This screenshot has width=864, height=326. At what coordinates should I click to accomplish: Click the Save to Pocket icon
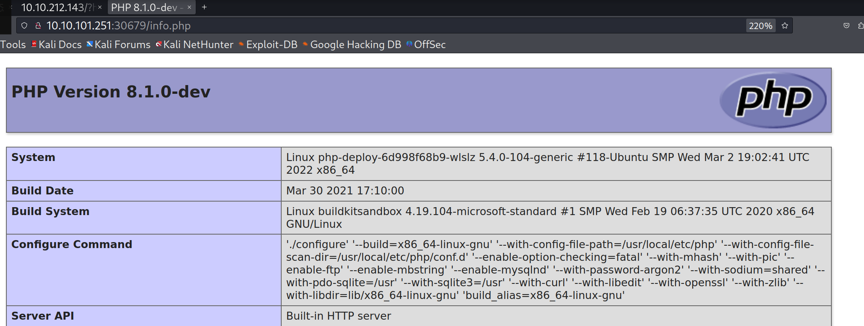coord(846,26)
